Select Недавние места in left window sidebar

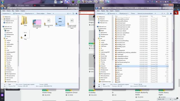click(x=10, y=21)
